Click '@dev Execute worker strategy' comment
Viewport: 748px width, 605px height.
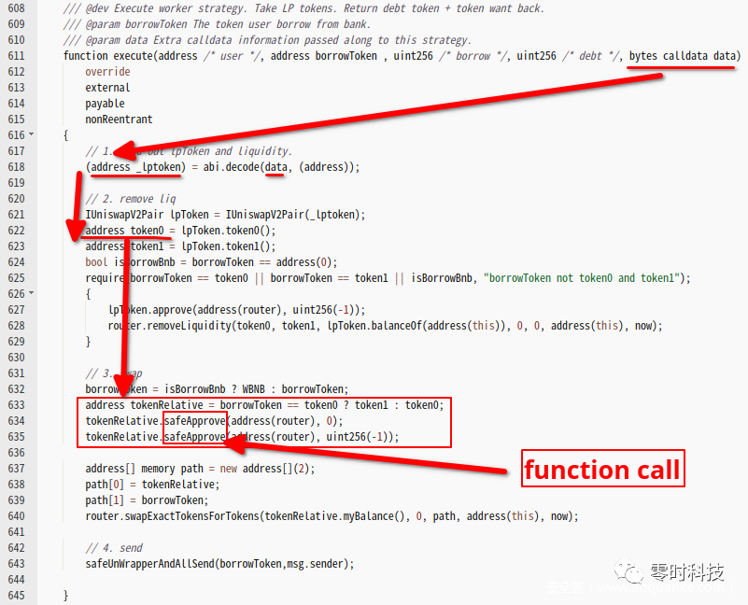tap(156, 8)
